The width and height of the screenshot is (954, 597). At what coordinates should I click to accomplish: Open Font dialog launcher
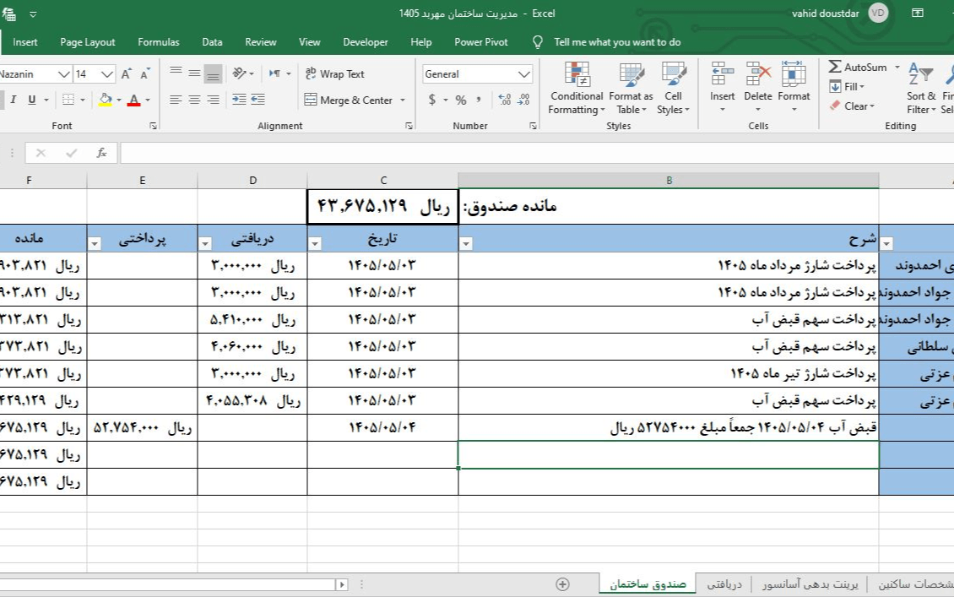pos(153,126)
